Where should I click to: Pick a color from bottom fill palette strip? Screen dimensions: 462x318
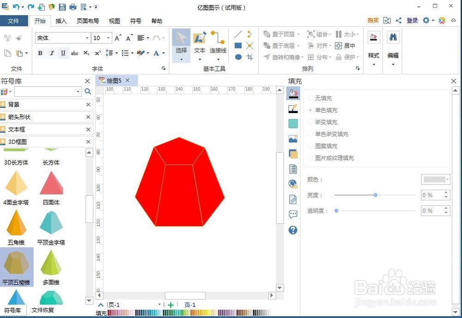coord(189,313)
